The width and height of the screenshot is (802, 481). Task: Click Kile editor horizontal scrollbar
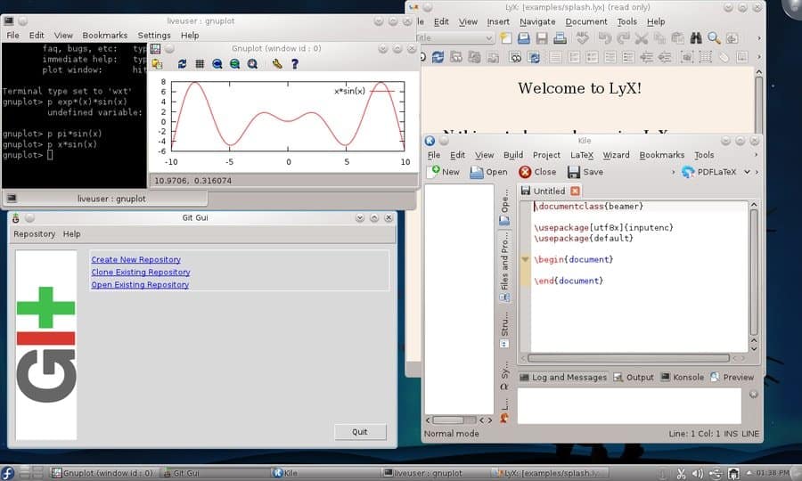click(x=628, y=358)
